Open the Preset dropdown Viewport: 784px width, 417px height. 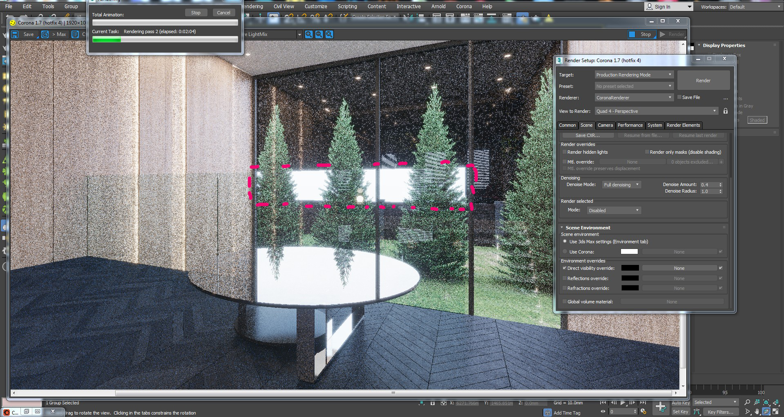pyautogui.click(x=634, y=86)
